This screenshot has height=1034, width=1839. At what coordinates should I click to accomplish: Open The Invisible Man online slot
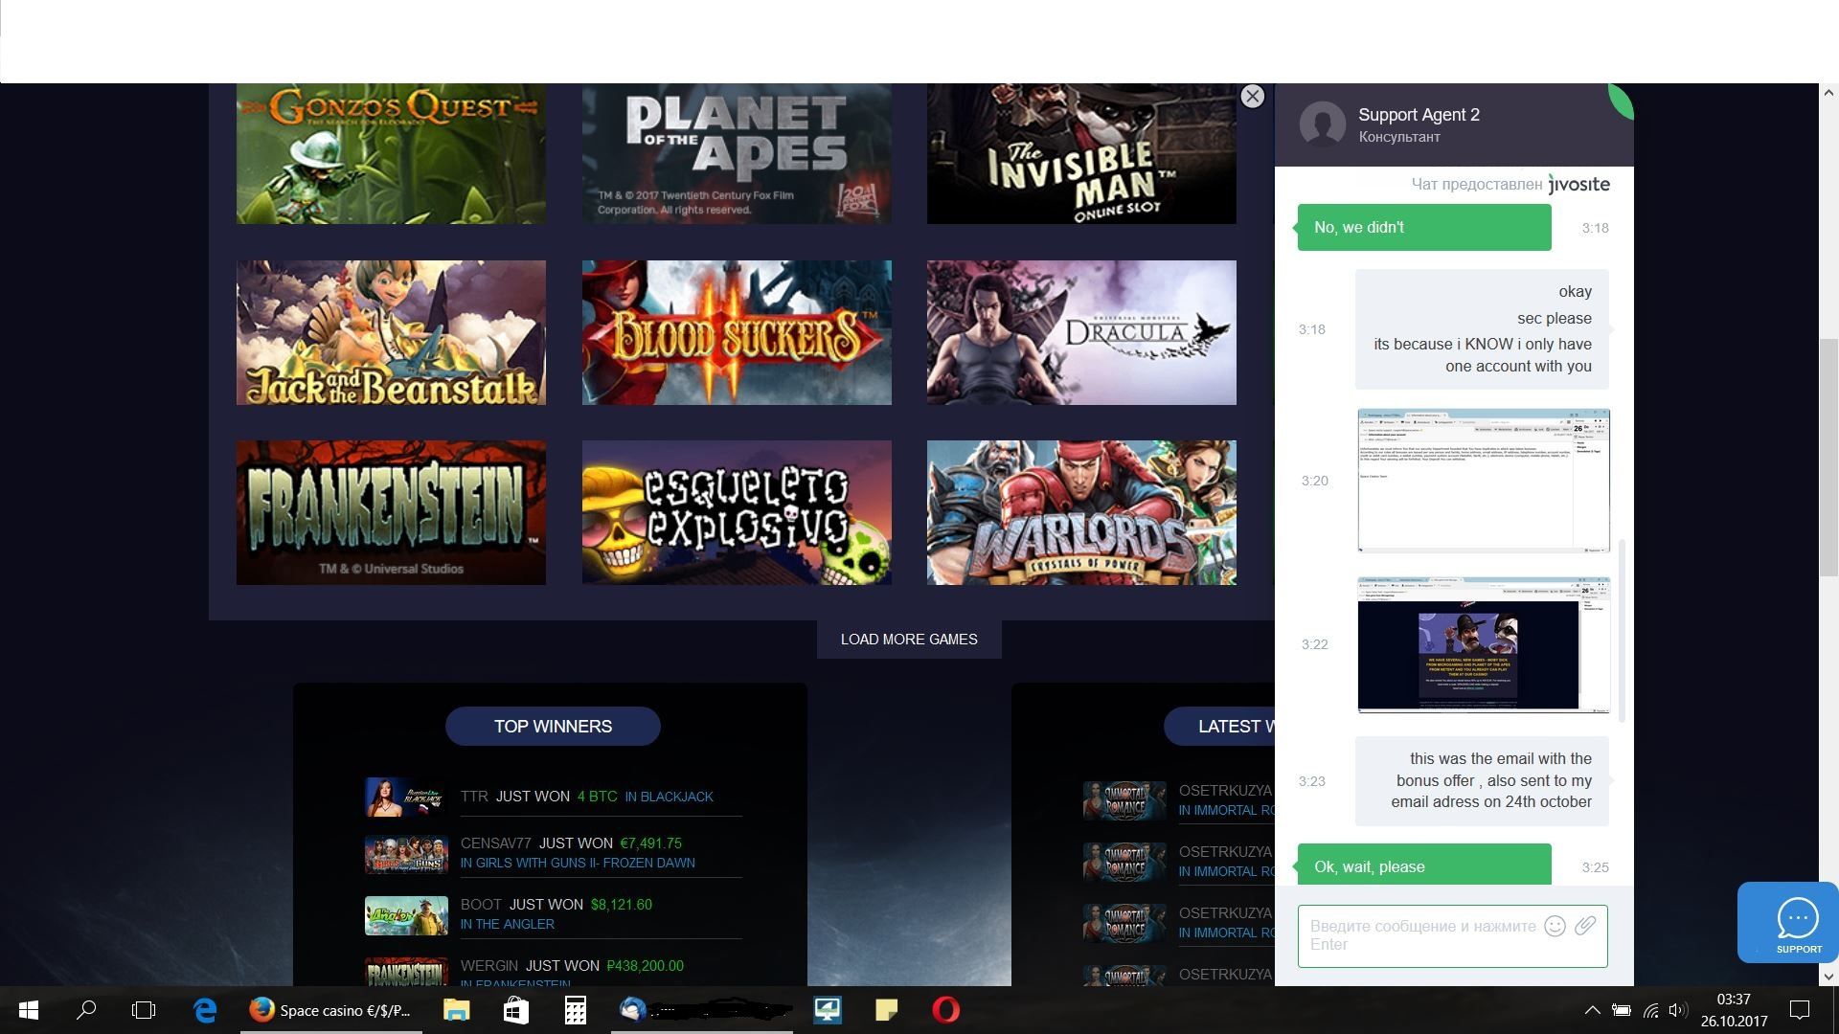click(1081, 153)
